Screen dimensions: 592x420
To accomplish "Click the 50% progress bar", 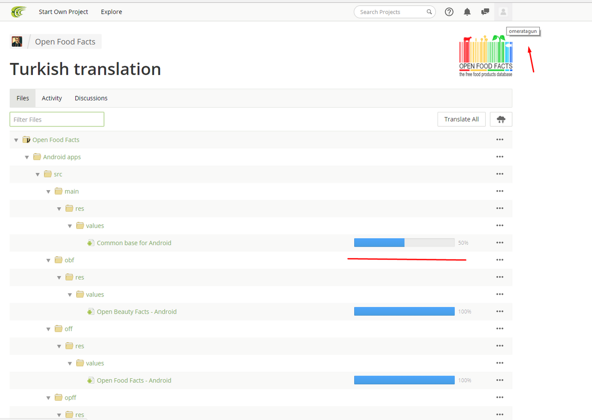I will click(404, 243).
